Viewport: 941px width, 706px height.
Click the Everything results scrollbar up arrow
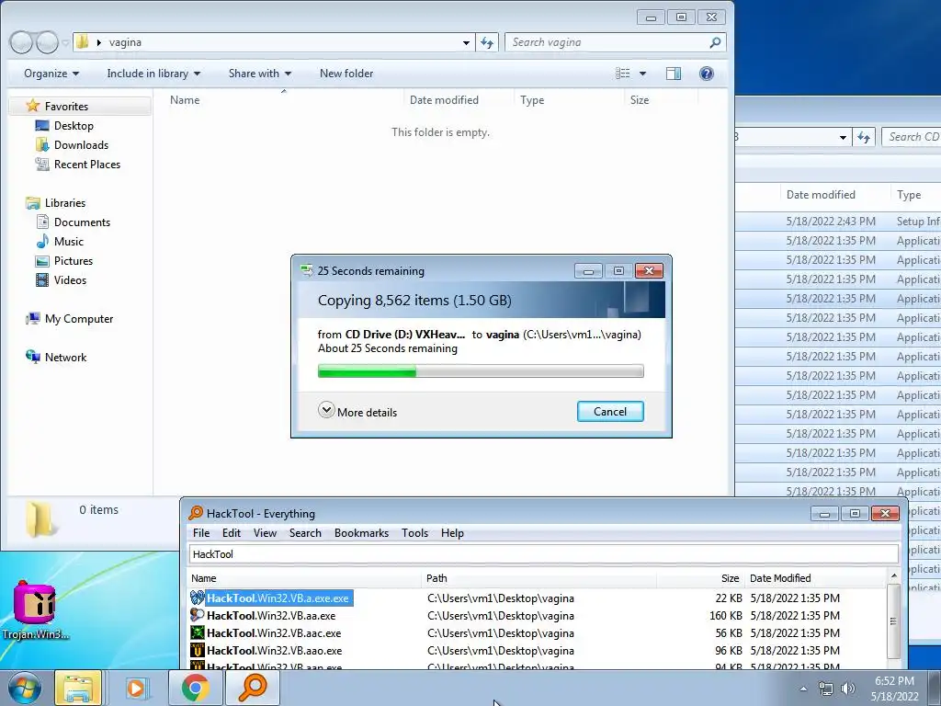(x=893, y=576)
